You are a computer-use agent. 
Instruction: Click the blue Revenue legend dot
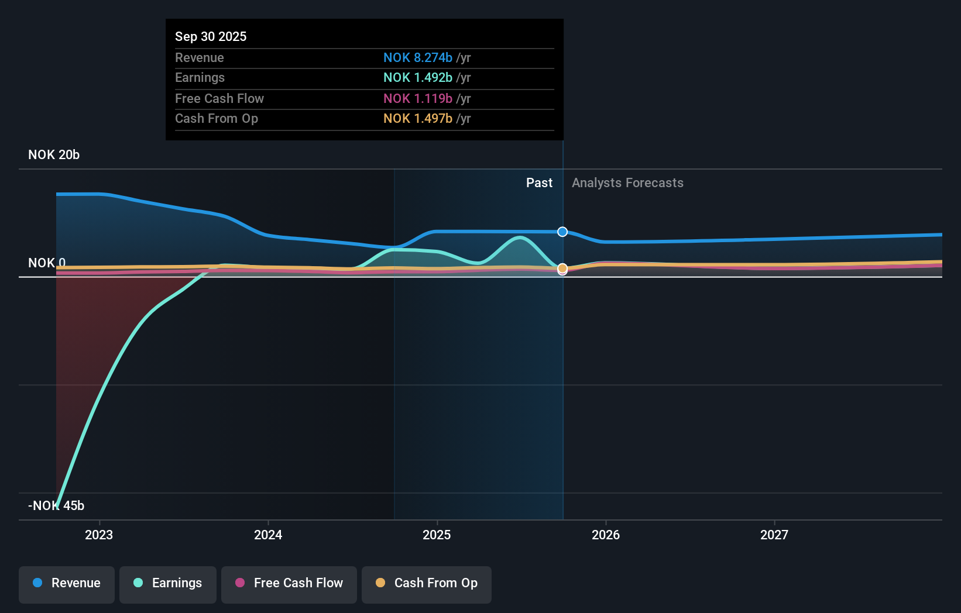coord(36,583)
